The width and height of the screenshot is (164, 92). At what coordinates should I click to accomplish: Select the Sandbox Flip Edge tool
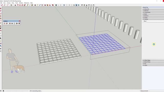(19, 24)
